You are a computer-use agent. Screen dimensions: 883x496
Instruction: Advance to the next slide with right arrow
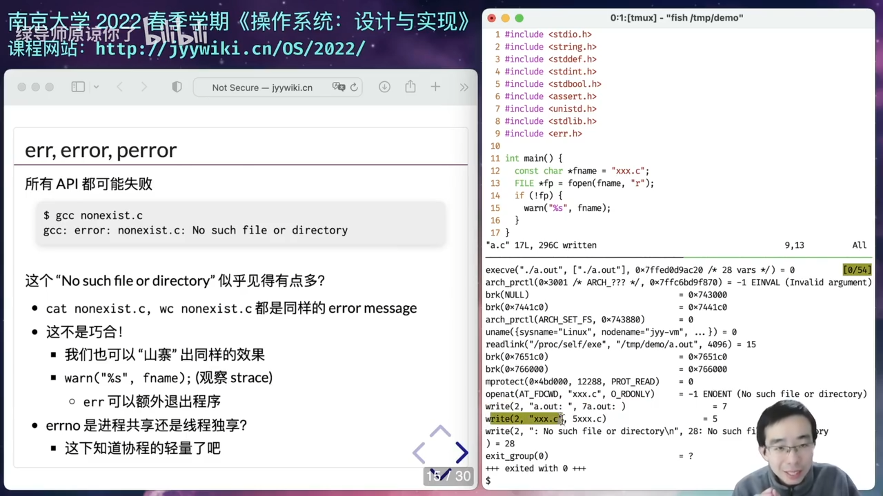coord(462,453)
